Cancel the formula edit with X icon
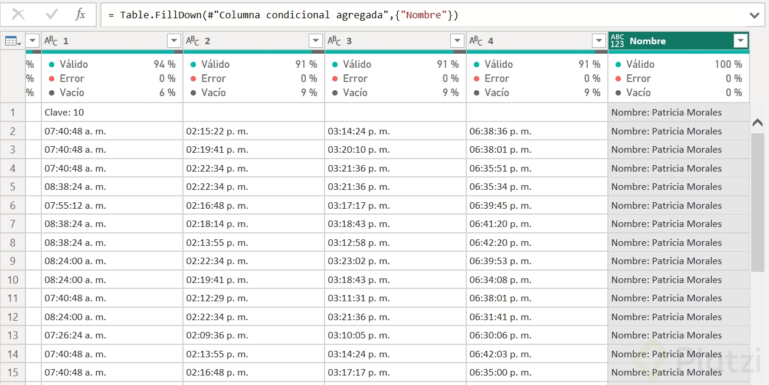 click(18, 15)
